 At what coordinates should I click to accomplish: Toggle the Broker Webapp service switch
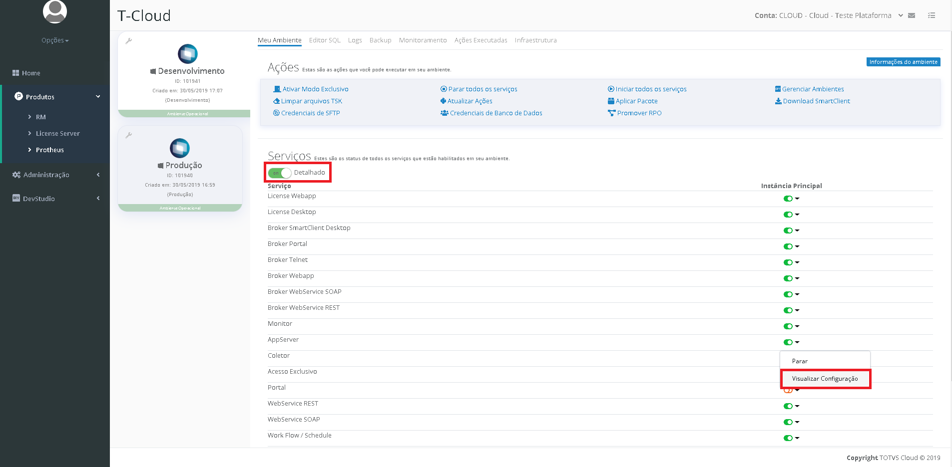(788, 278)
